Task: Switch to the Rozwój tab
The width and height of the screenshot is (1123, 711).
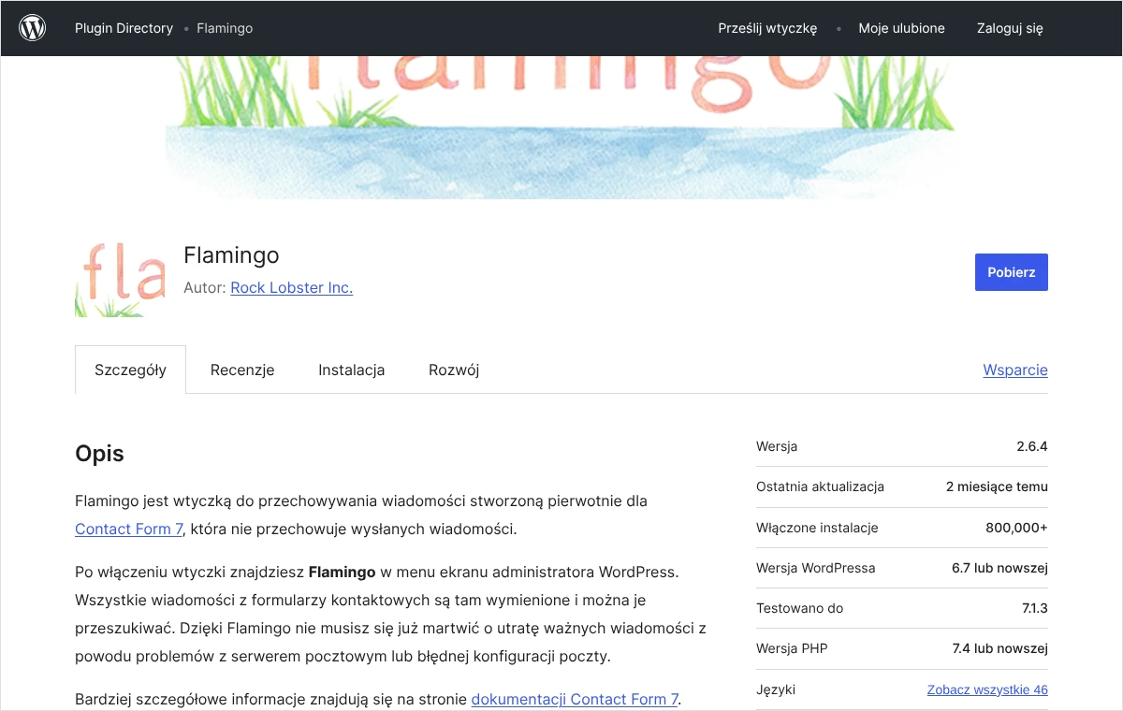Action: tap(454, 370)
